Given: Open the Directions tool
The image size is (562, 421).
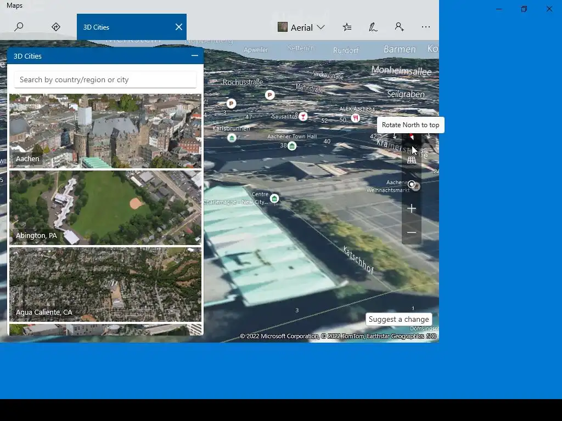Looking at the screenshot, I should pos(56,27).
